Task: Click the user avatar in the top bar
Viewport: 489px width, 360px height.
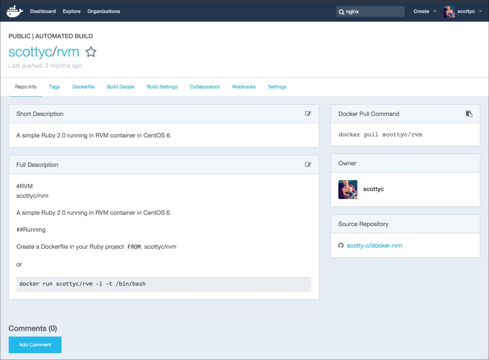Action: tap(449, 11)
